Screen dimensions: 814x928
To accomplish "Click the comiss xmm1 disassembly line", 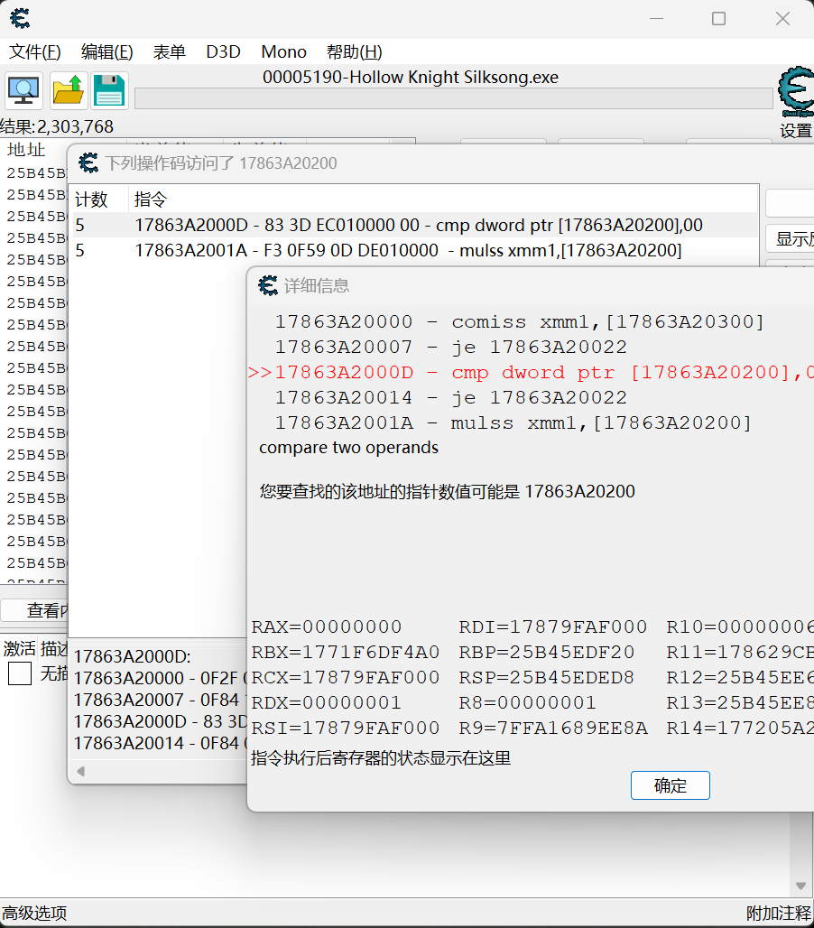I will click(x=520, y=322).
